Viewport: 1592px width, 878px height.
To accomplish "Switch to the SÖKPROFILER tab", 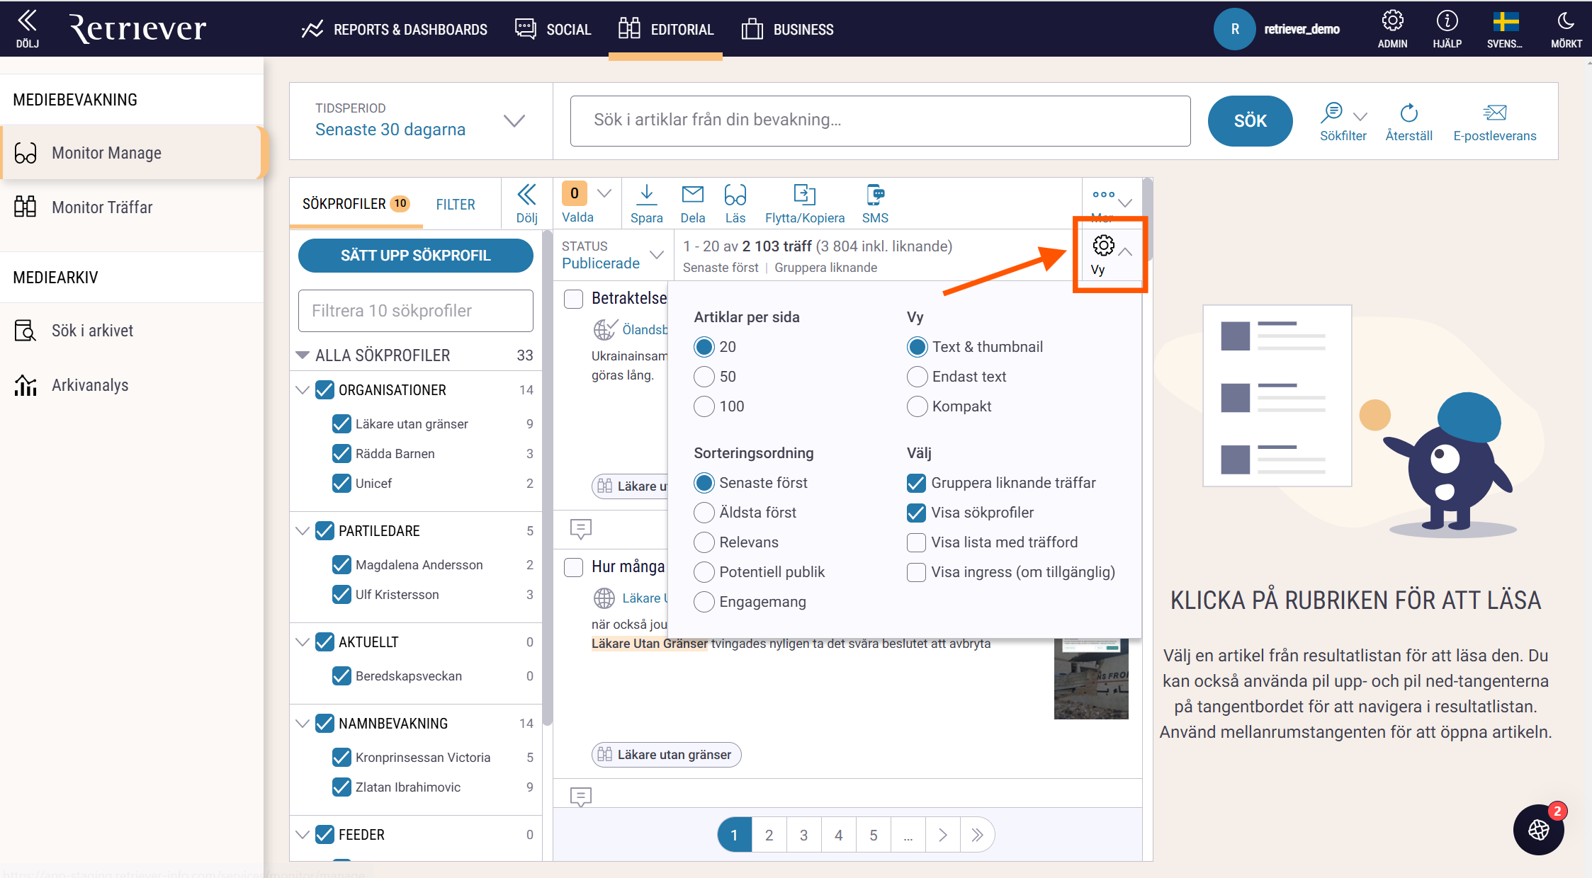I will click(356, 204).
